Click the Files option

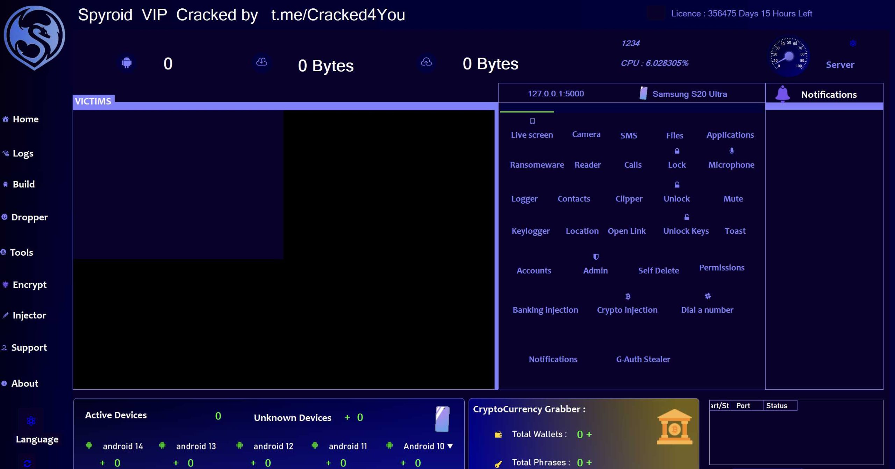674,135
